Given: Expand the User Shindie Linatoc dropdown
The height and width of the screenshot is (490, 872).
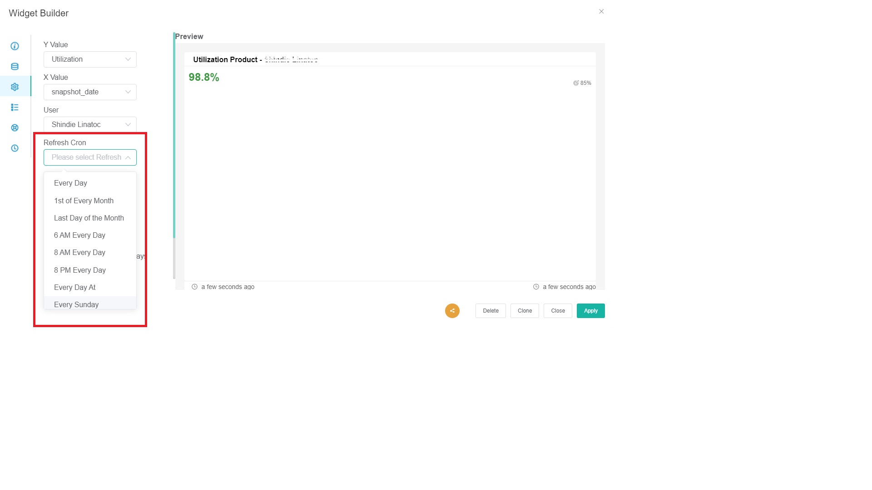Looking at the screenshot, I should tap(90, 124).
